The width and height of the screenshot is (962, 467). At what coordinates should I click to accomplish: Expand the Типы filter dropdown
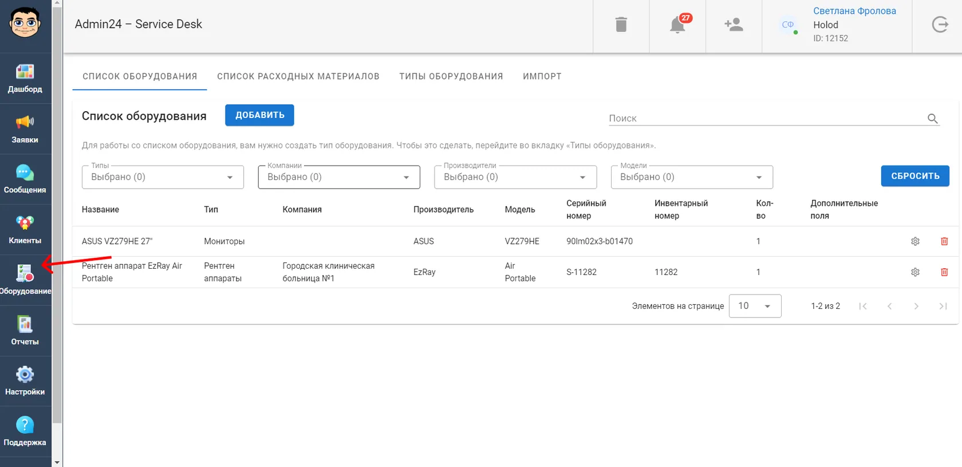(x=163, y=177)
